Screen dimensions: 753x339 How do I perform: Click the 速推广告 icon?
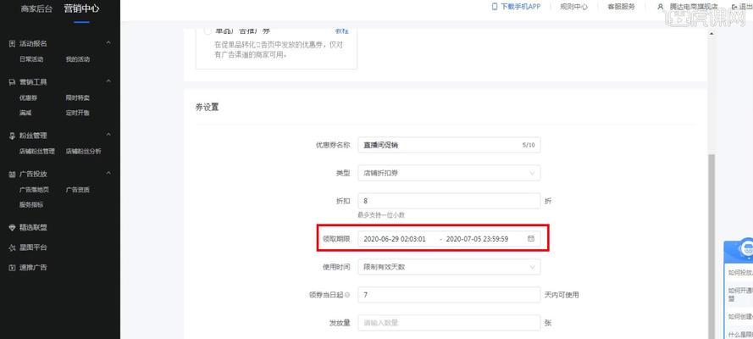pyautogui.click(x=13, y=268)
